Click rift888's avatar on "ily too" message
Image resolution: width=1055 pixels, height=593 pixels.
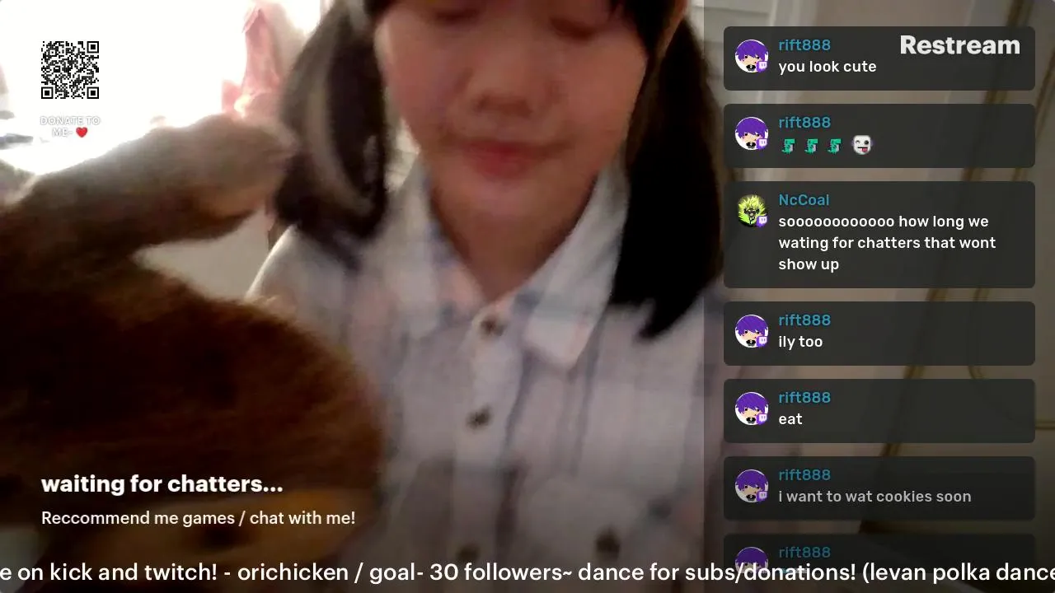click(751, 331)
